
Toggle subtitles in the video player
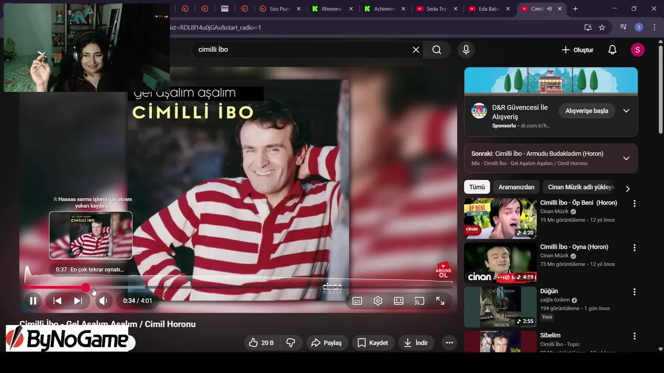(x=357, y=300)
